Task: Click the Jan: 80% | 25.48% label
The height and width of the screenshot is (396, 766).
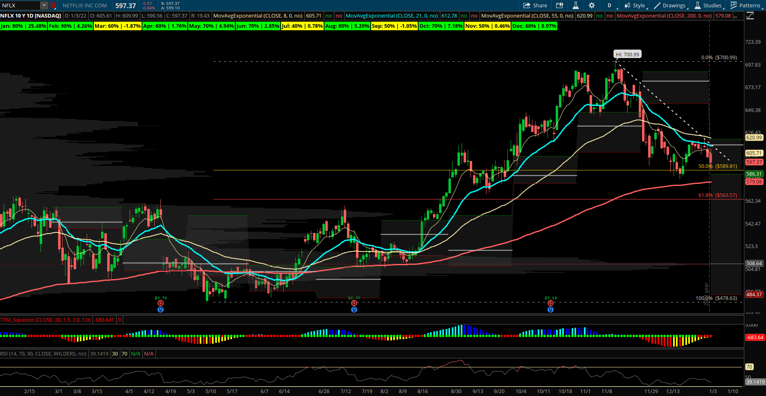Action: pyautogui.click(x=23, y=26)
